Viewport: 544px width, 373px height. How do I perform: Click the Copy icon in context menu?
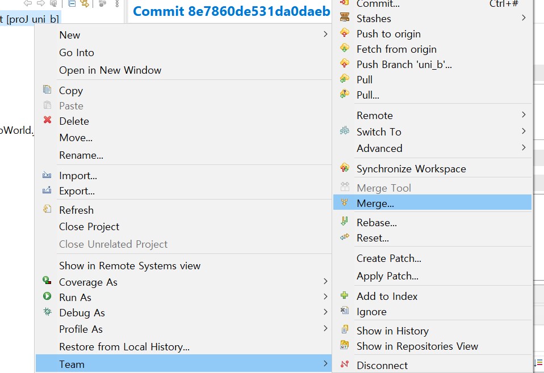click(47, 90)
